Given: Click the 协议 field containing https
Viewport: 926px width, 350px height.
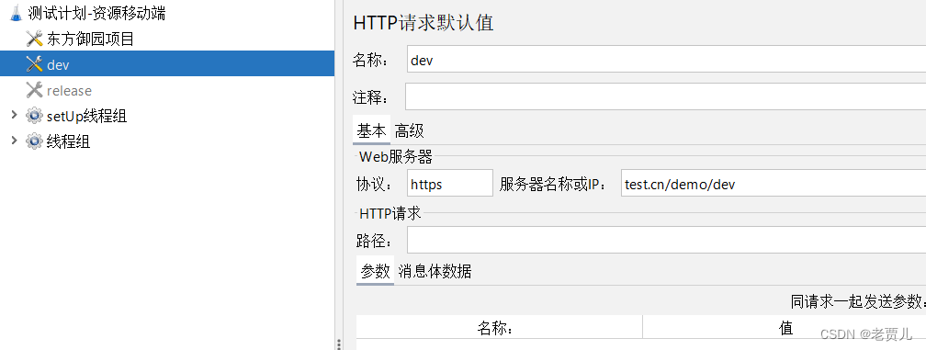Looking at the screenshot, I should [450, 184].
